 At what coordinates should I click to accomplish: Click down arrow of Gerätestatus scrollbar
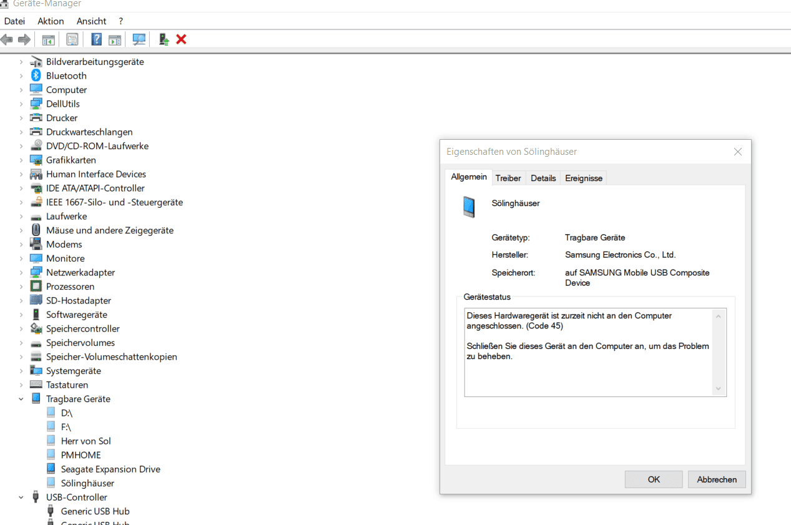tap(718, 389)
